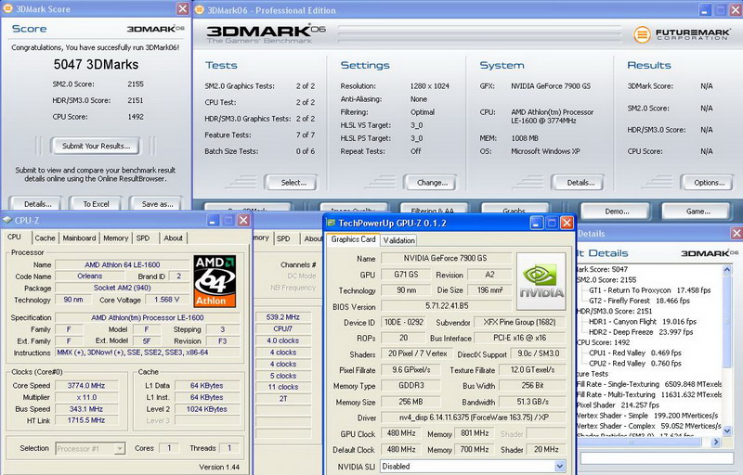
Task: Click the GPU Clock 480 MHz field
Action: [x=401, y=433]
